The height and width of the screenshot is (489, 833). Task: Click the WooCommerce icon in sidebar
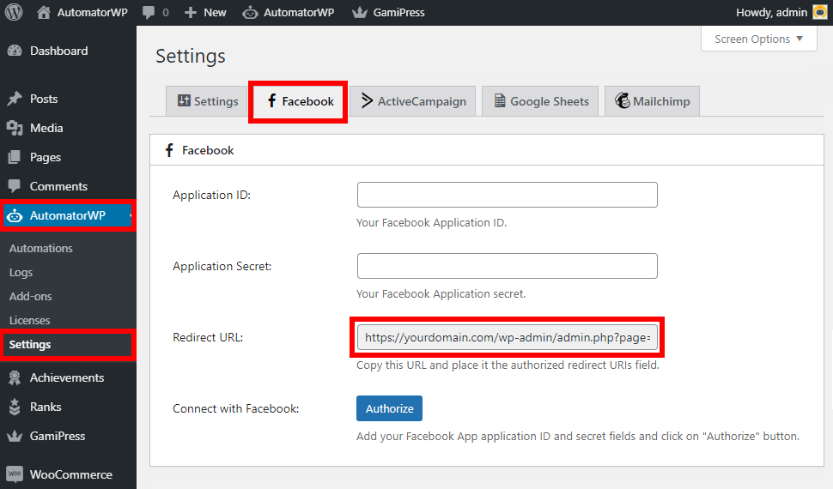click(15, 474)
